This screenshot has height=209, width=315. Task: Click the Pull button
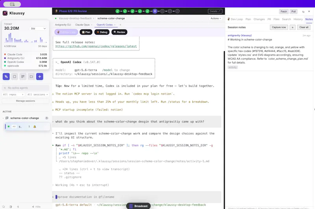point(293,11)
